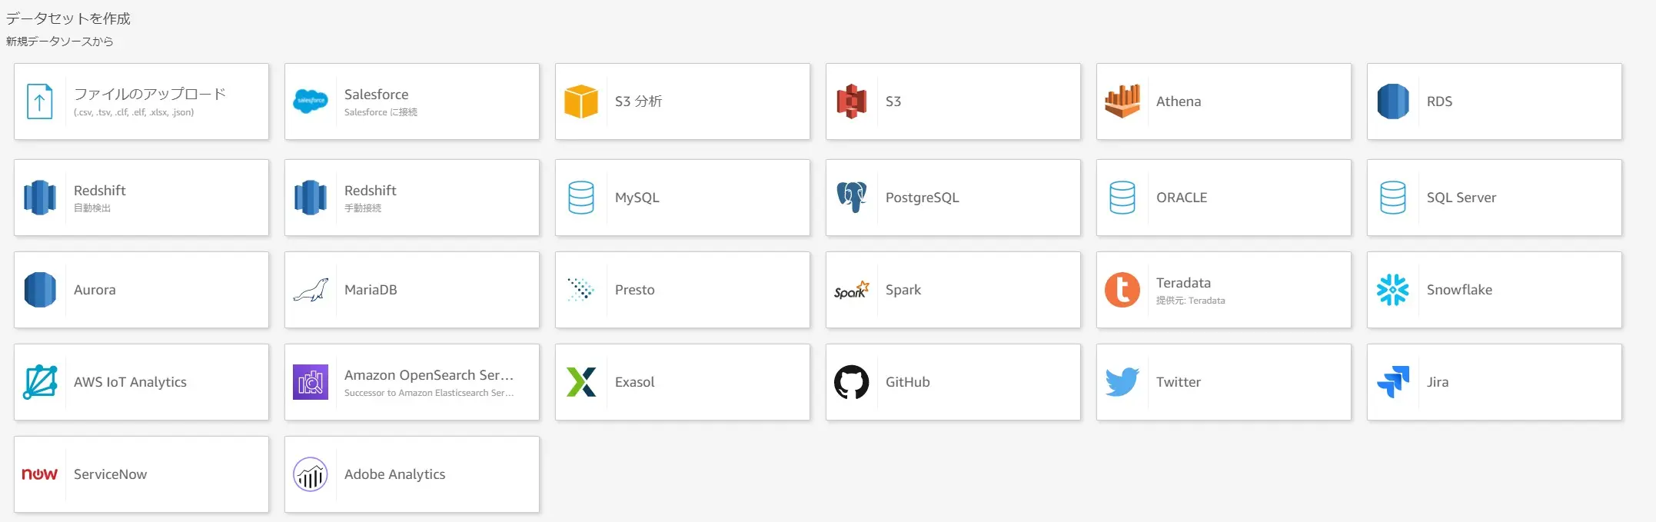Click the red S3 bucket icon

(852, 101)
